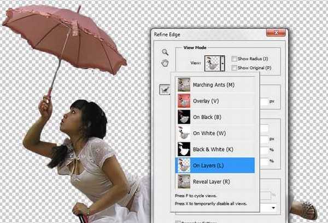Select the Zoom tool in Refine Edge
Screen dimensions: 328x223
[165, 52]
